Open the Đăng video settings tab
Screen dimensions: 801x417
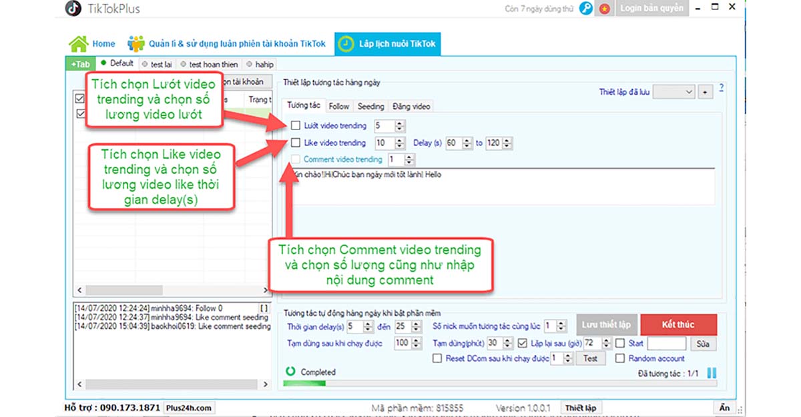411,106
